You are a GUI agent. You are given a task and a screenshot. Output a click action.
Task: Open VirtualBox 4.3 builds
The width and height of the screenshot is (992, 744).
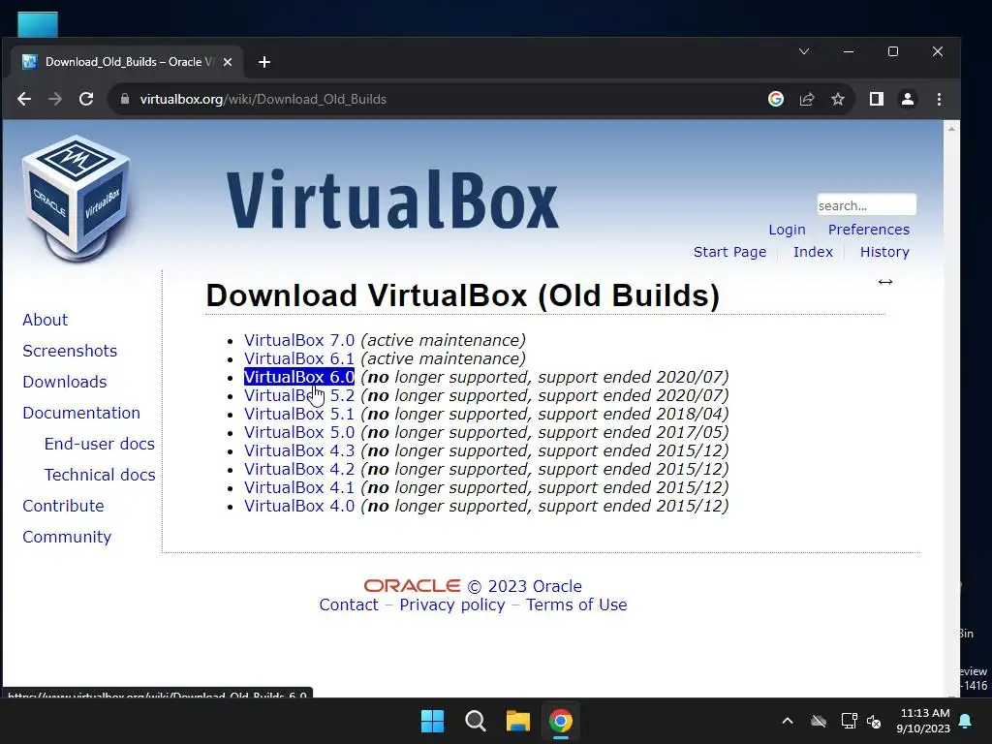299,450
